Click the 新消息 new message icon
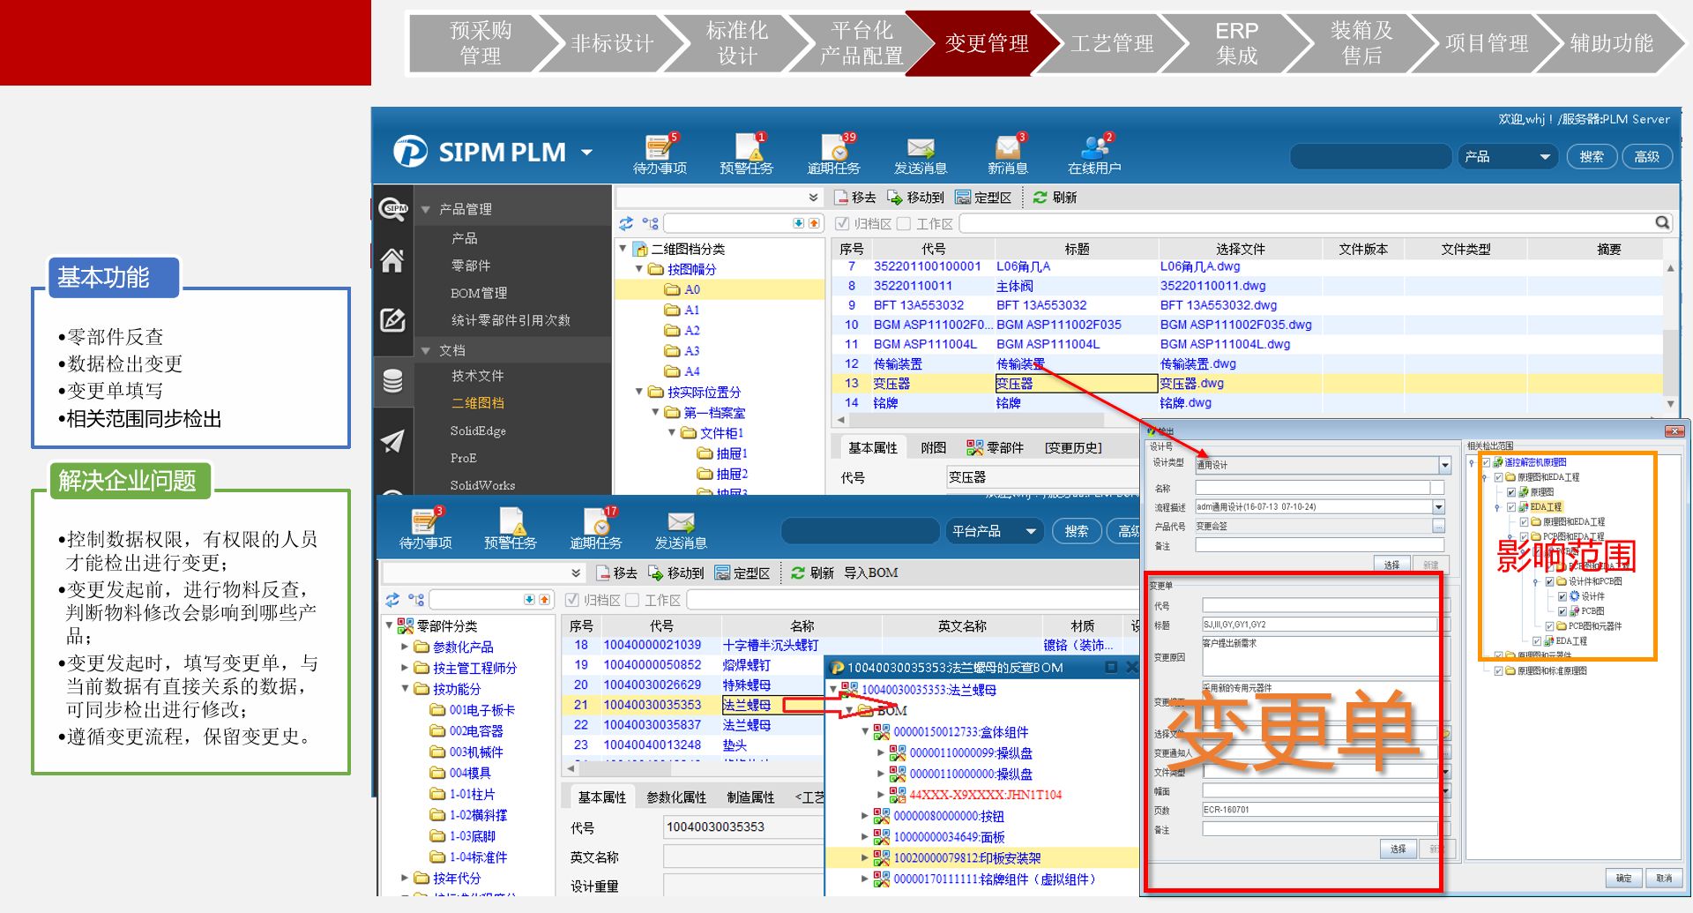 pos(1007,150)
